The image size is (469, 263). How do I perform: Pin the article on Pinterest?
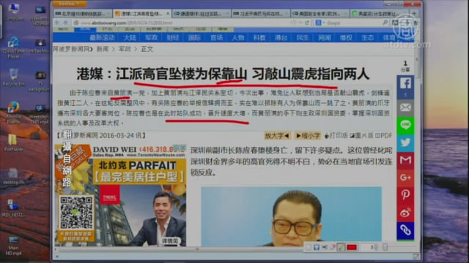click(405, 195)
